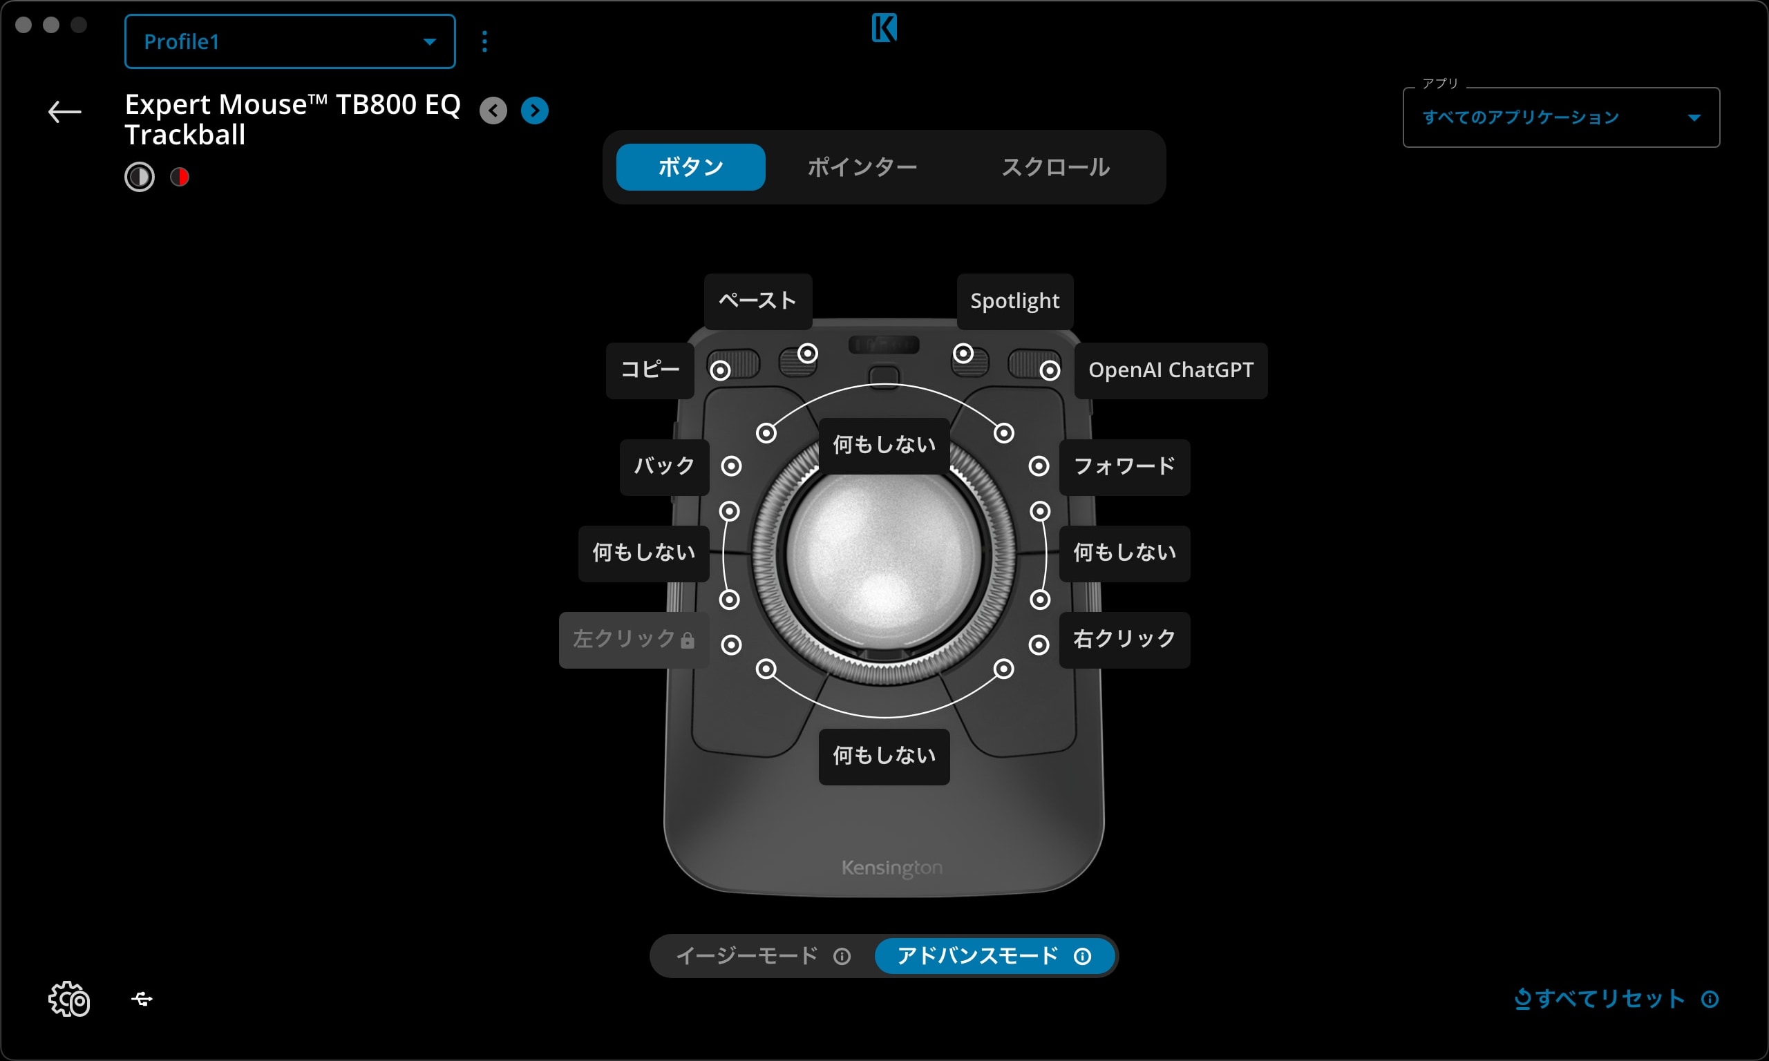
Task: Open the settings gear icon
Action: pyautogui.click(x=68, y=1000)
